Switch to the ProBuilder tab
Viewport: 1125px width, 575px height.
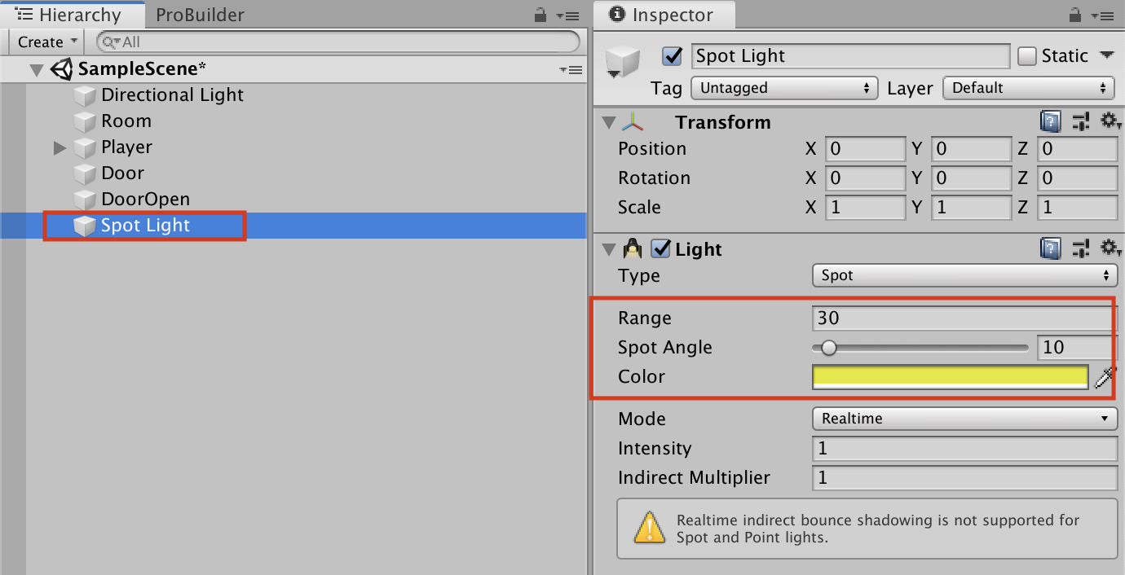click(200, 15)
